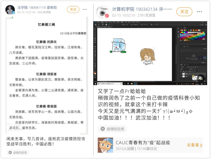211x159 pixels.
Task: Open more options on 梁栋钦's post
Action: (85, 9)
